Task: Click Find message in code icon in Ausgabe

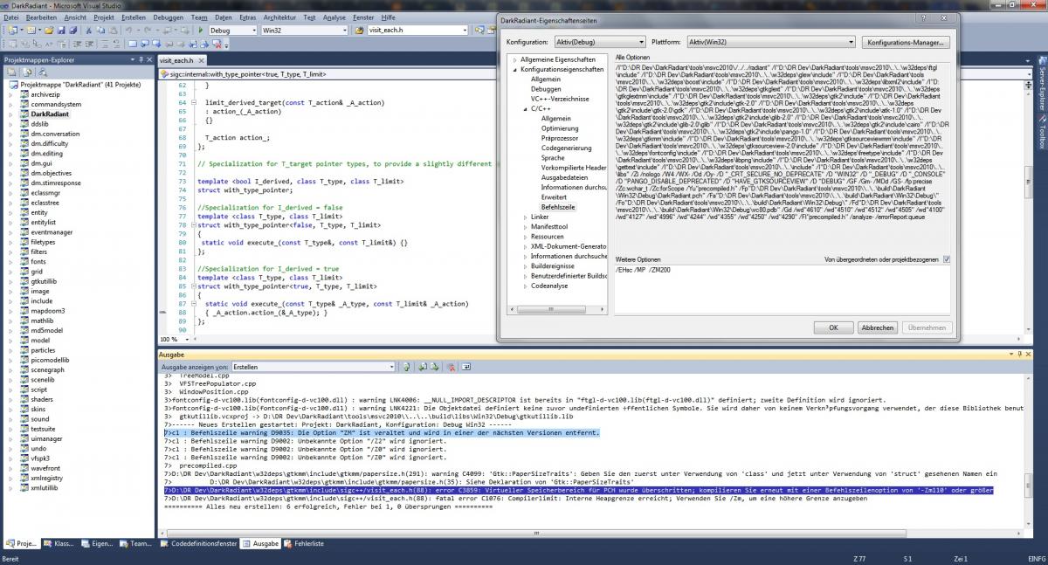Action: point(406,367)
